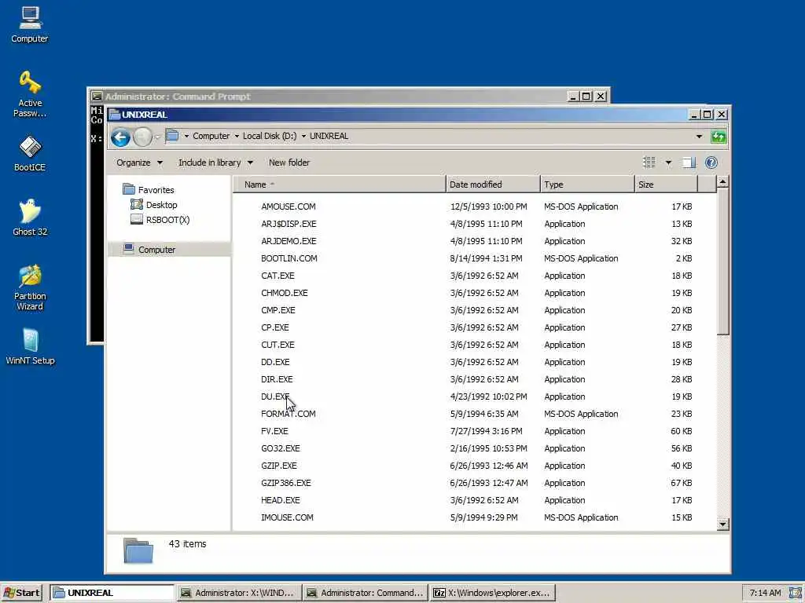The width and height of the screenshot is (805, 603).
Task: Open the Computer desktop icon
Action: coord(30,24)
